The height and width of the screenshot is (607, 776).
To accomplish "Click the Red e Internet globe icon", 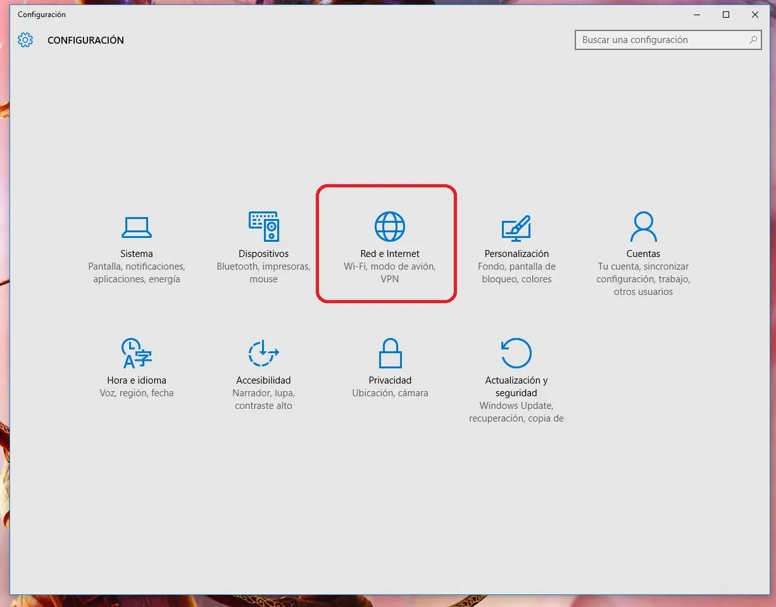I will tap(390, 226).
